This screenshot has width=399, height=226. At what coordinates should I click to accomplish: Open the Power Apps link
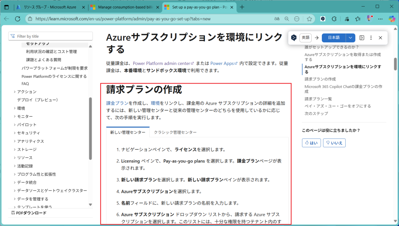(224, 63)
